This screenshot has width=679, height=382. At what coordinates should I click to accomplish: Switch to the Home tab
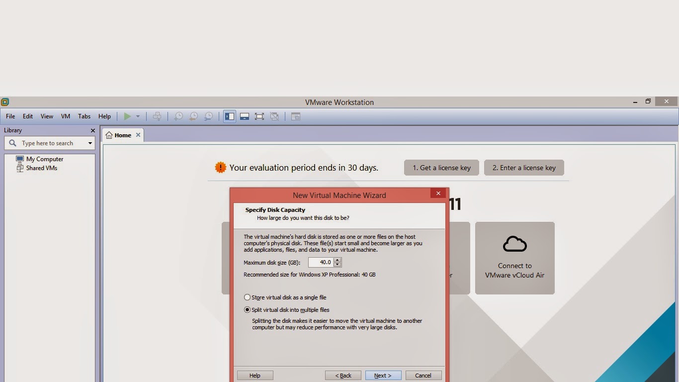[x=123, y=135]
